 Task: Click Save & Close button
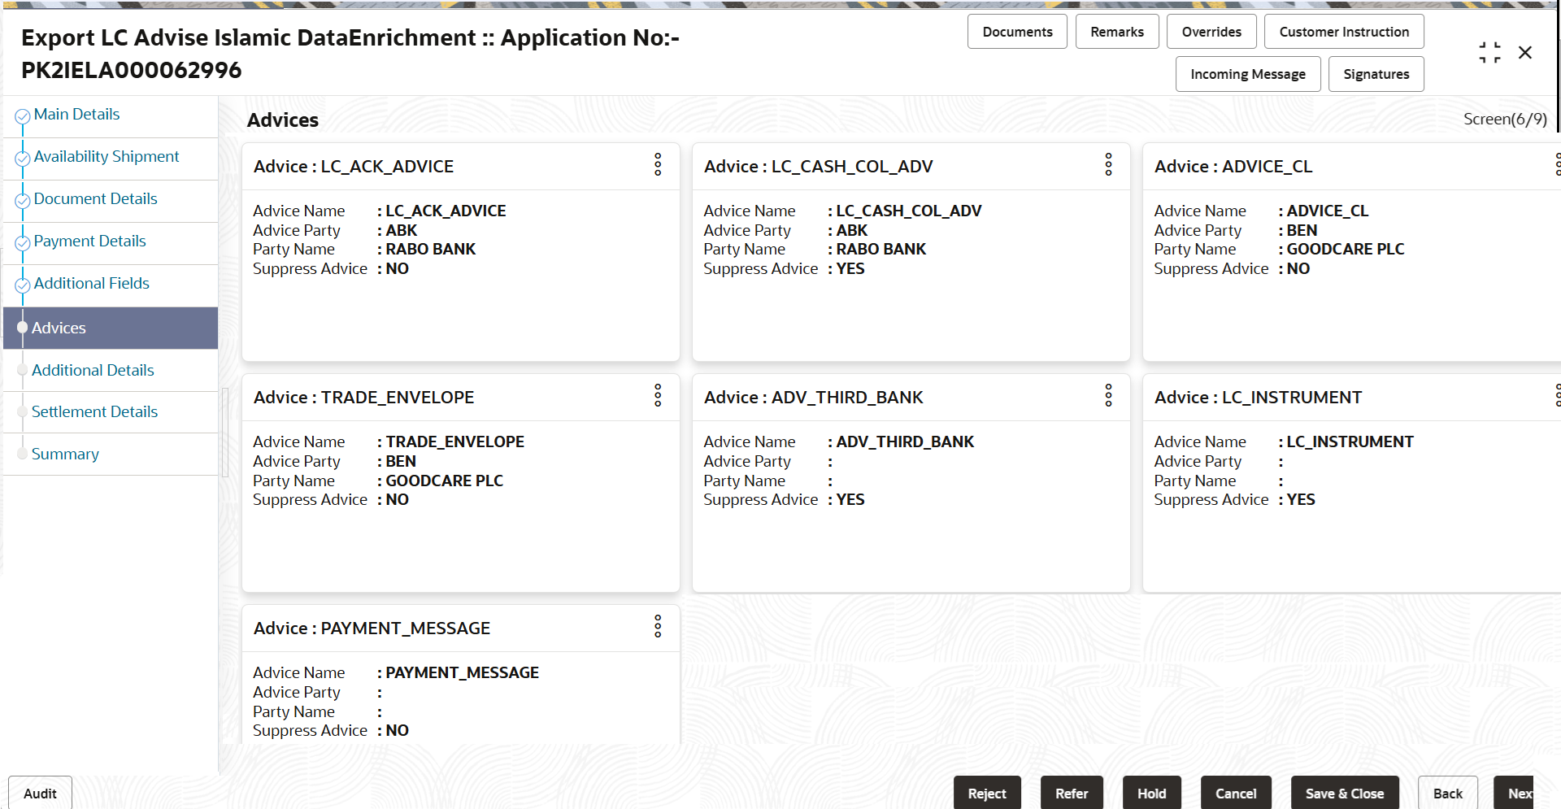1345,794
